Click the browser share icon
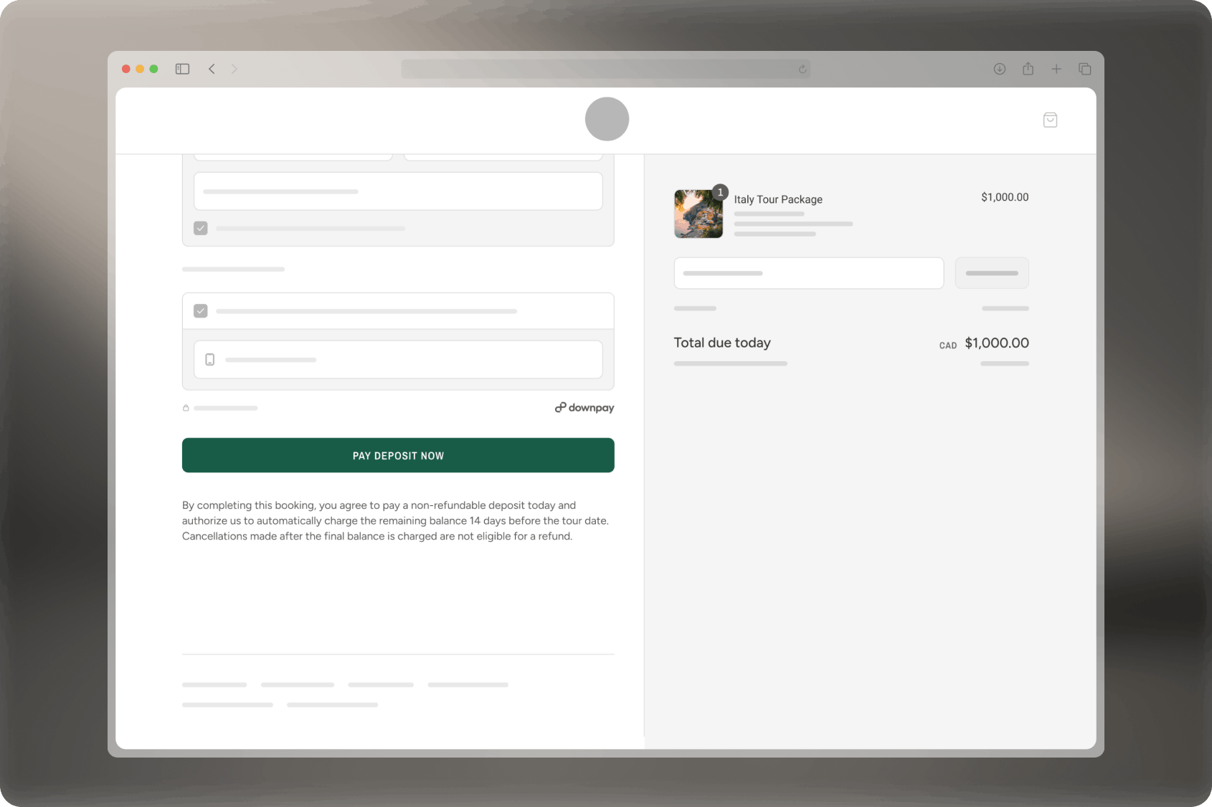Image resolution: width=1212 pixels, height=807 pixels. pyautogui.click(x=1028, y=69)
